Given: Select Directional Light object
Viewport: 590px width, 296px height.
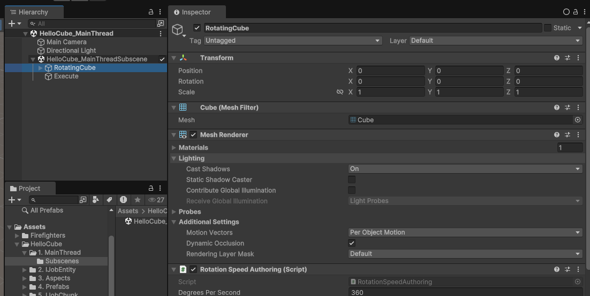Looking at the screenshot, I should pyautogui.click(x=71, y=50).
